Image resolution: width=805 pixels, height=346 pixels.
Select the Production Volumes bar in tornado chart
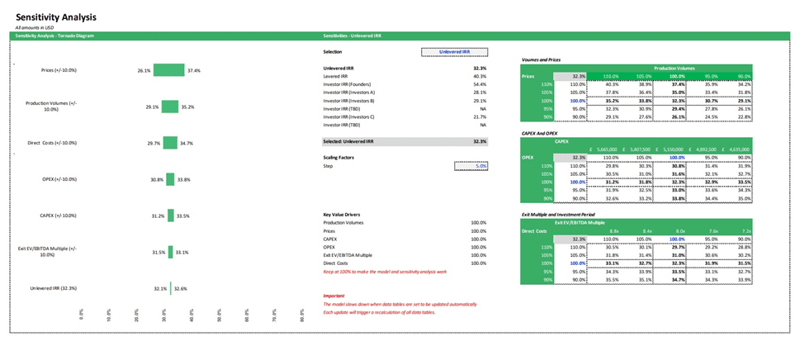tap(170, 107)
